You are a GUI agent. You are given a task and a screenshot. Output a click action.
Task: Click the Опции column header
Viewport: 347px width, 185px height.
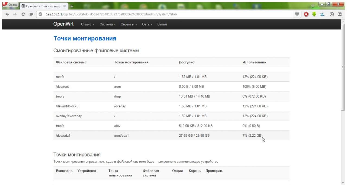point(177,171)
